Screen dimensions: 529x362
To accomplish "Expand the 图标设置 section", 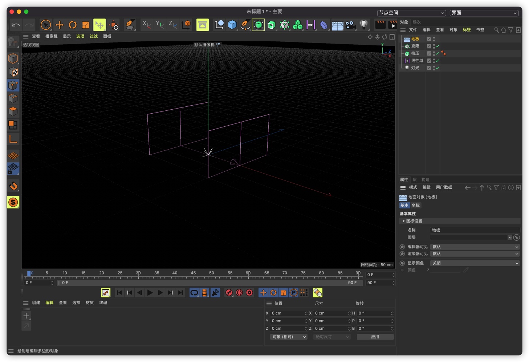I will (413, 221).
